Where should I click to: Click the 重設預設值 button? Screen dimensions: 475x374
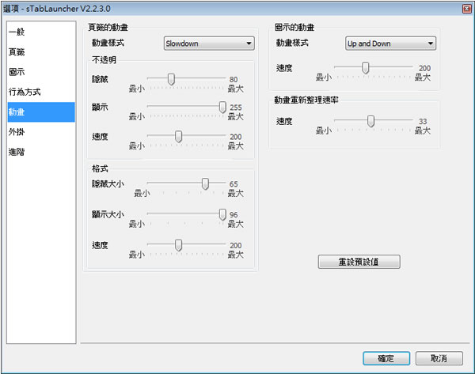(359, 262)
